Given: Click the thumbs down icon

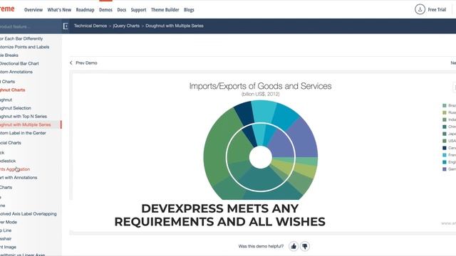Looking at the screenshot, I should (305, 247).
